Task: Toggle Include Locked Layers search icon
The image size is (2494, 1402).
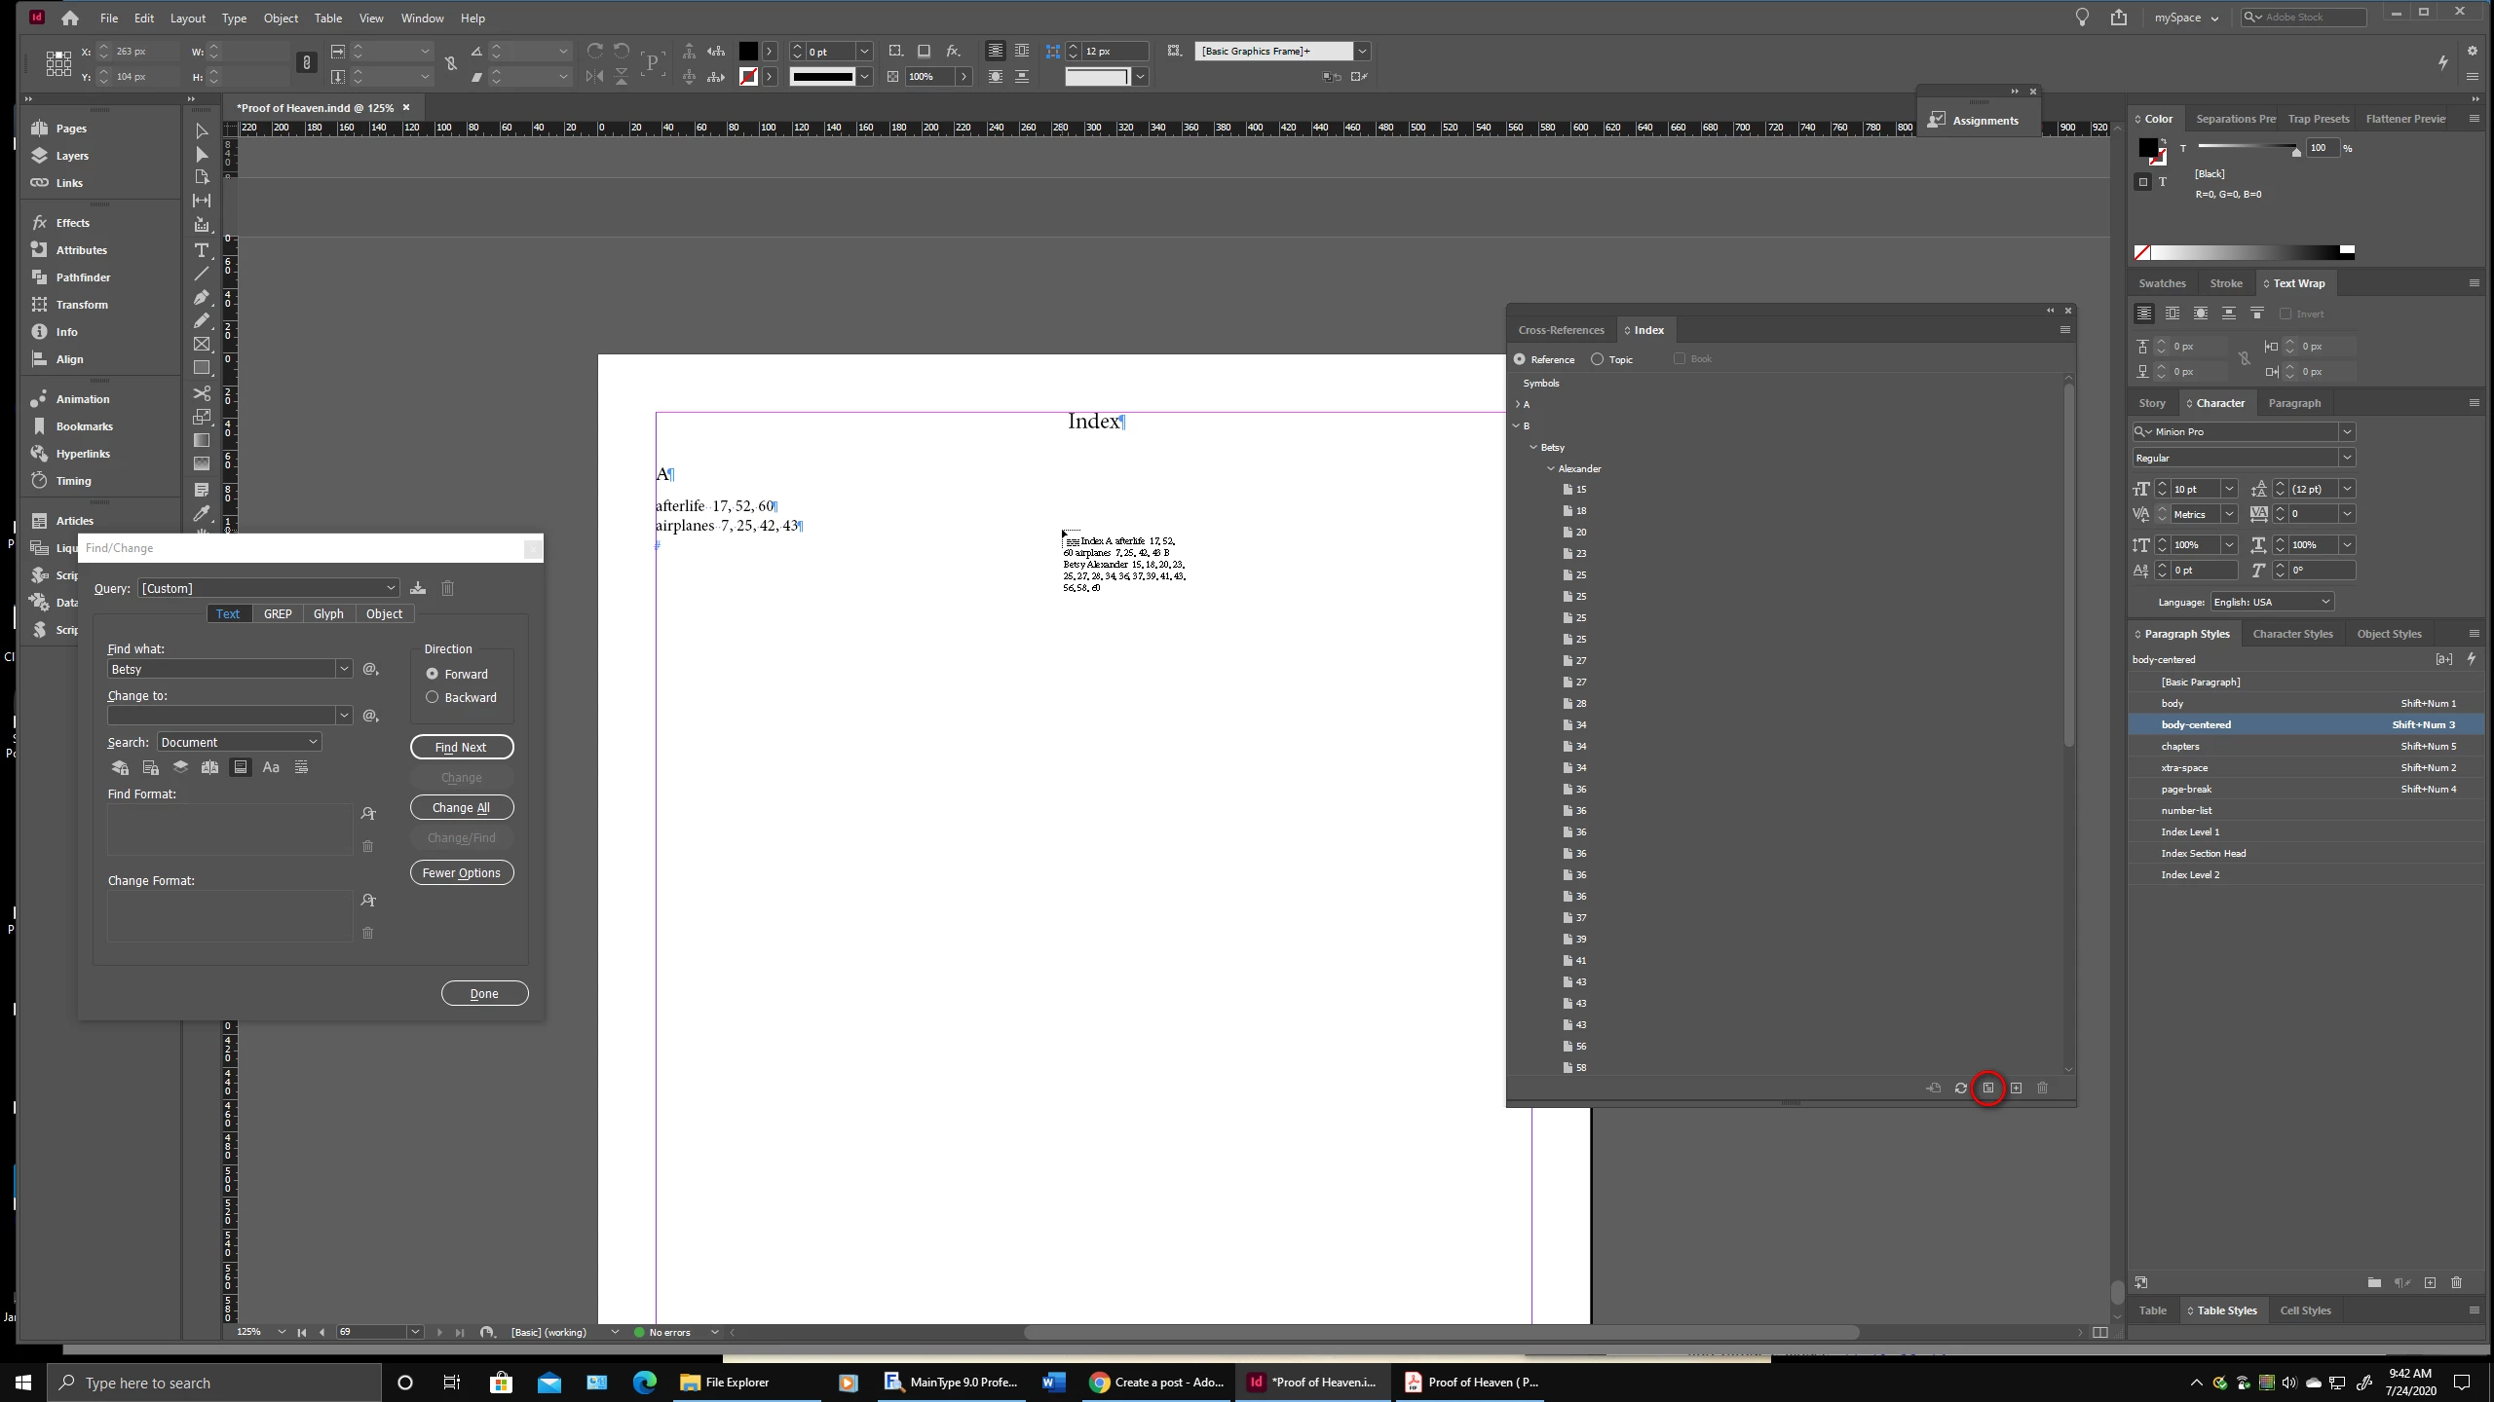Action: click(x=120, y=767)
